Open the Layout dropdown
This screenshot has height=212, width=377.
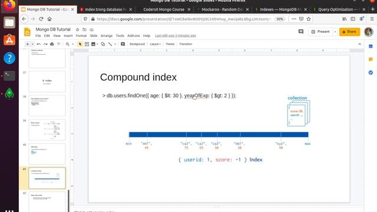155,44
